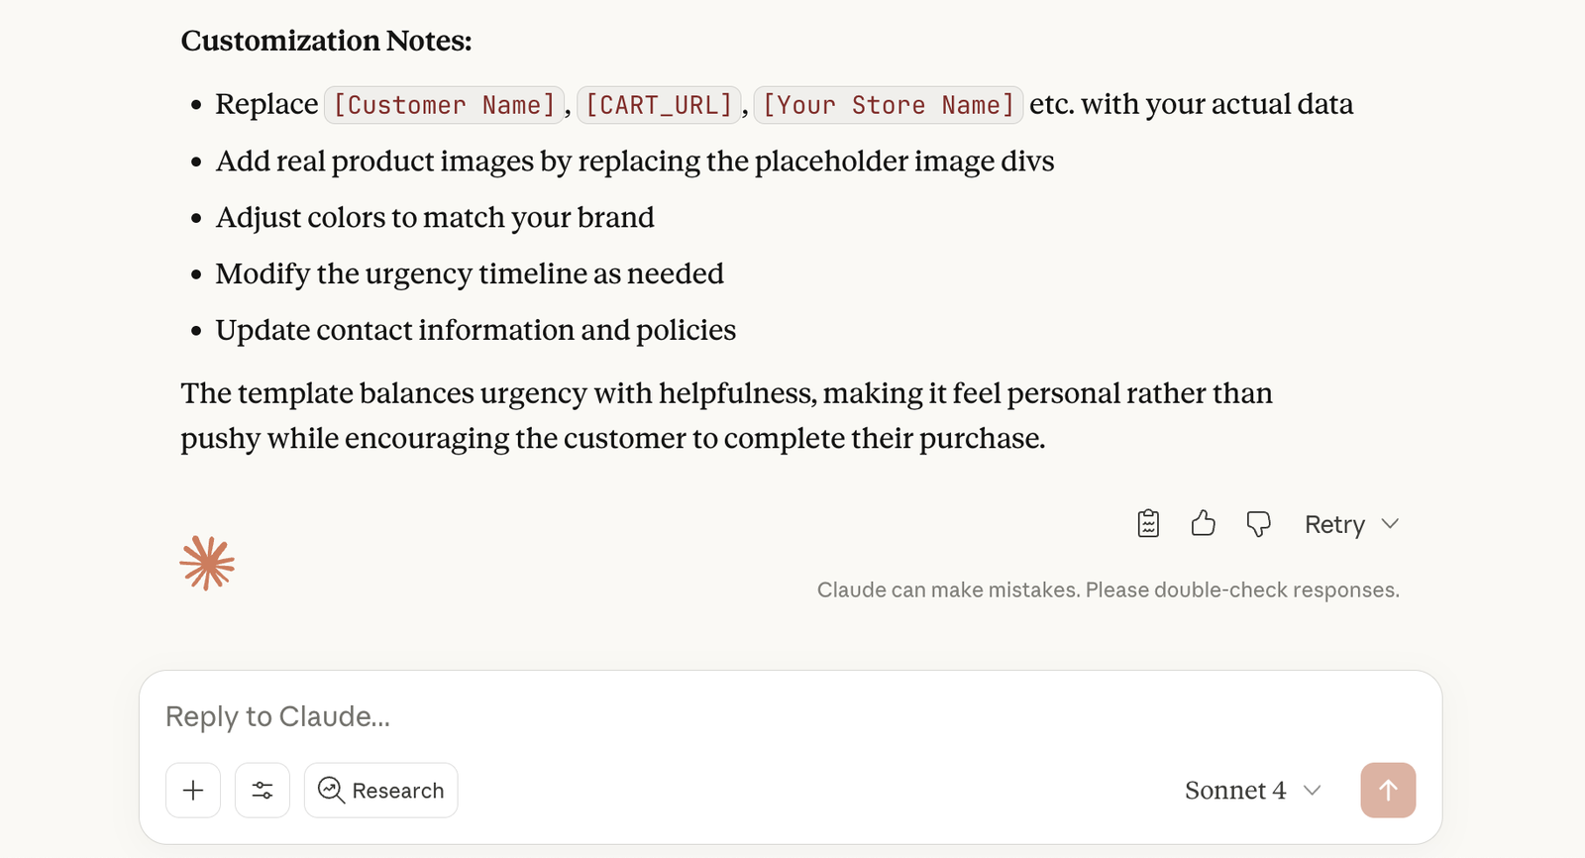
Task: Click the Customization Notes heading
Action: (326, 41)
